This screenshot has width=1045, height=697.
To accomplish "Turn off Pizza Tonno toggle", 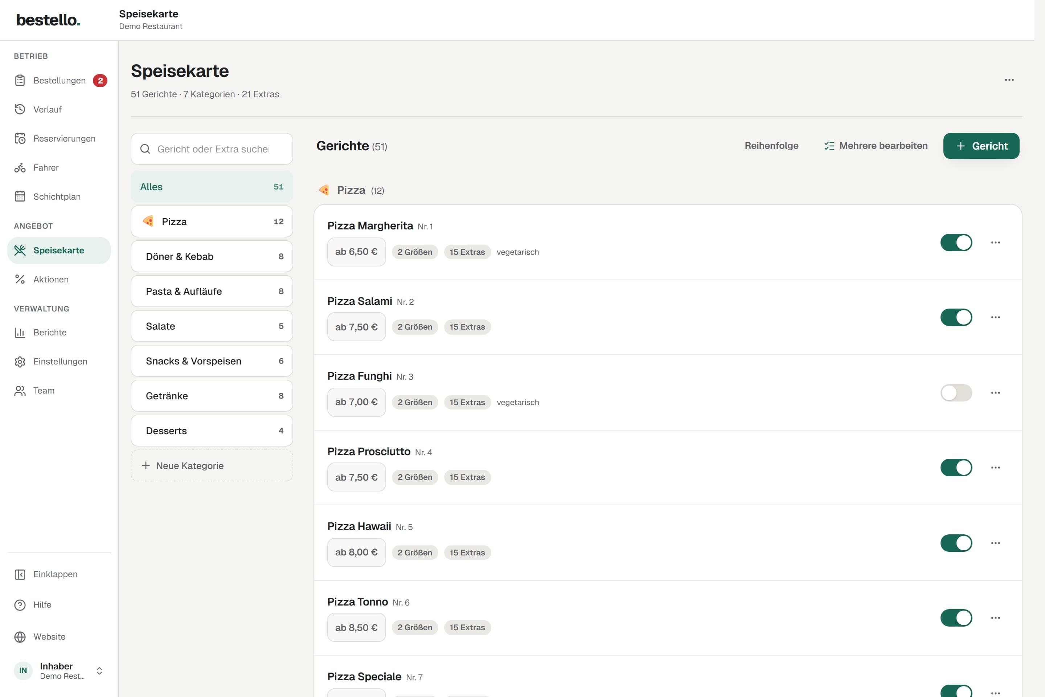I will pos(956,618).
